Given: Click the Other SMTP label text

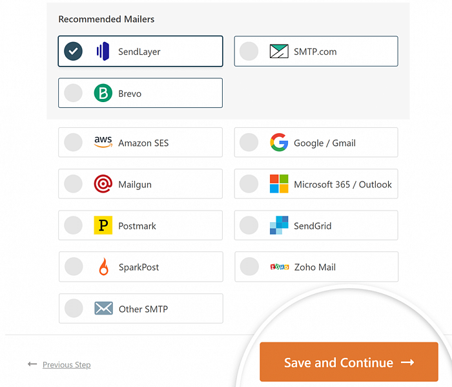Looking at the screenshot, I should pos(143,309).
